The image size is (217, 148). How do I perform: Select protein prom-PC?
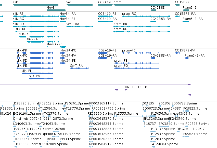(x=141, y=53)
